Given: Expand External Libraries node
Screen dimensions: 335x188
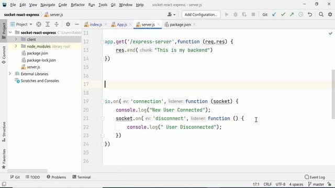Looking at the screenshot, I should 10,74.
